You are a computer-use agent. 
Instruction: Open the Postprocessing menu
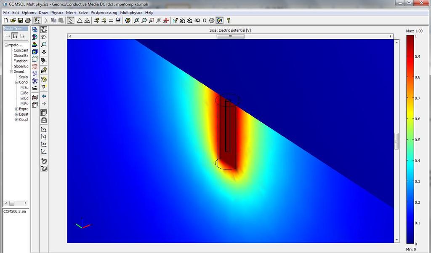(x=104, y=12)
